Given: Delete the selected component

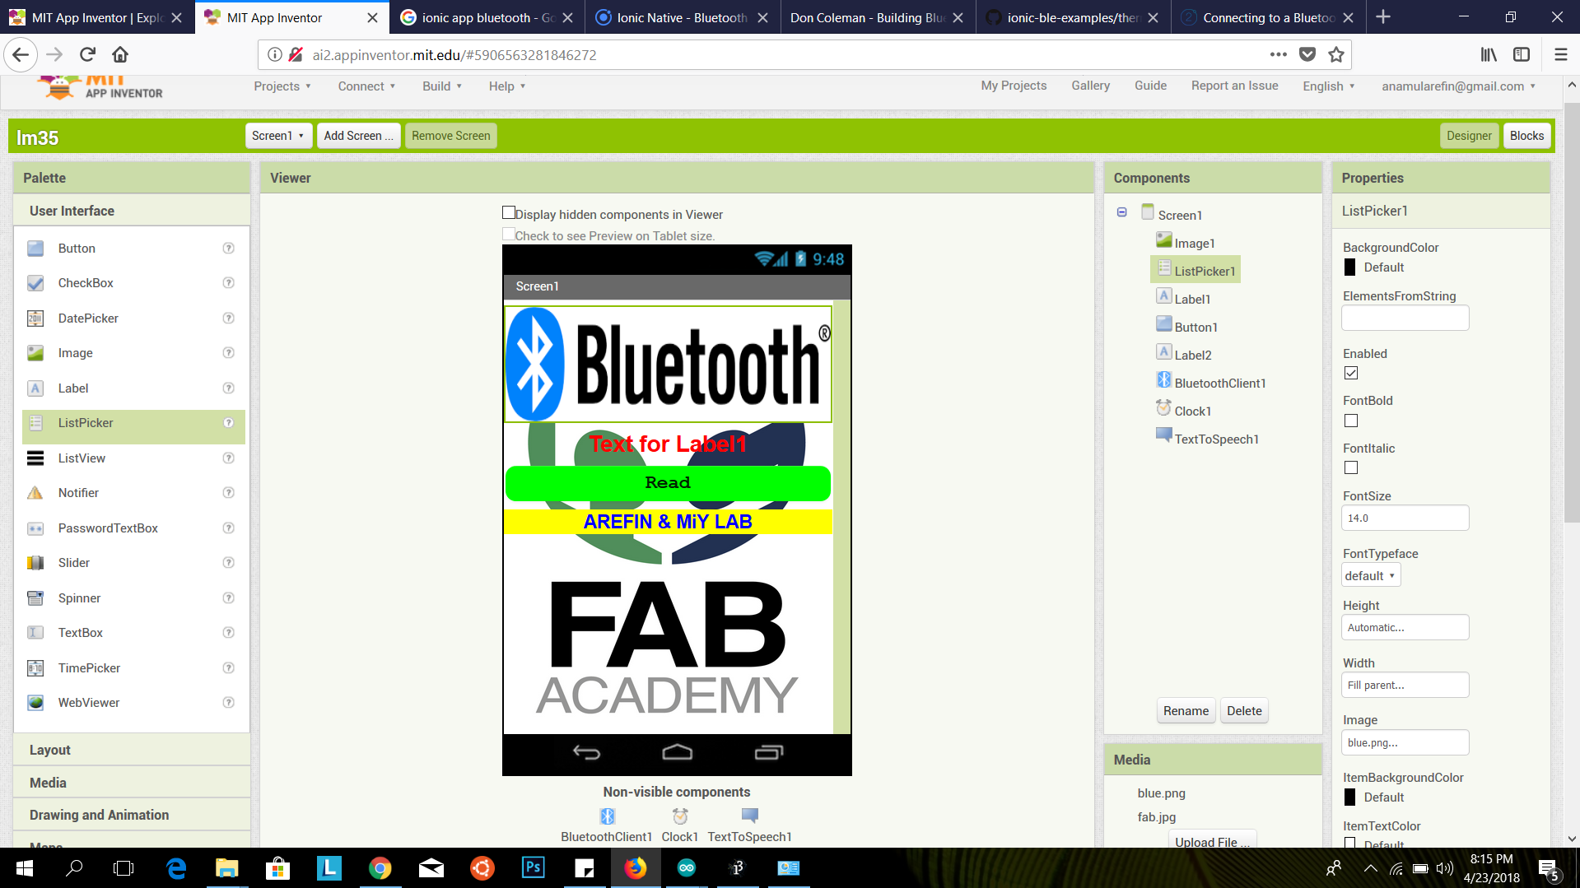Looking at the screenshot, I should tap(1244, 711).
